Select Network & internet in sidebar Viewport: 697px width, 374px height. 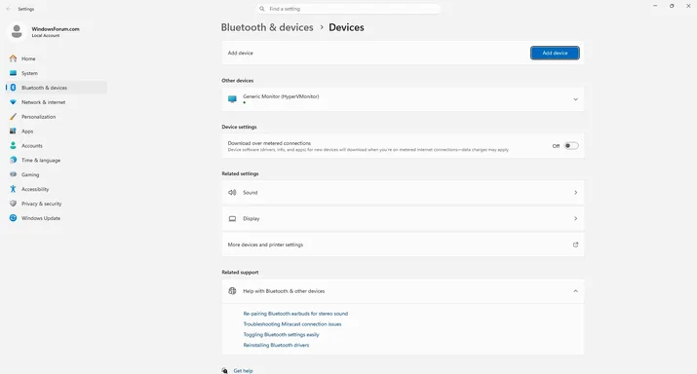(57, 102)
